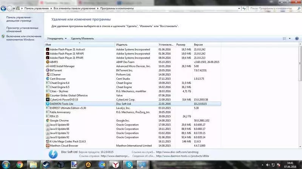Click the network icon in system tray
Image resolution: width=302 pixels, height=169 pixels.
(273, 165)
